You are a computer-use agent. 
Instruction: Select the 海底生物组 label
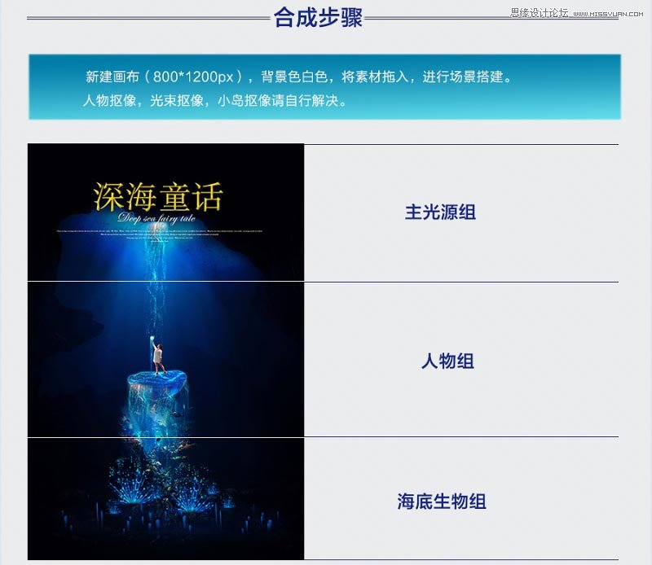(441, 501)
